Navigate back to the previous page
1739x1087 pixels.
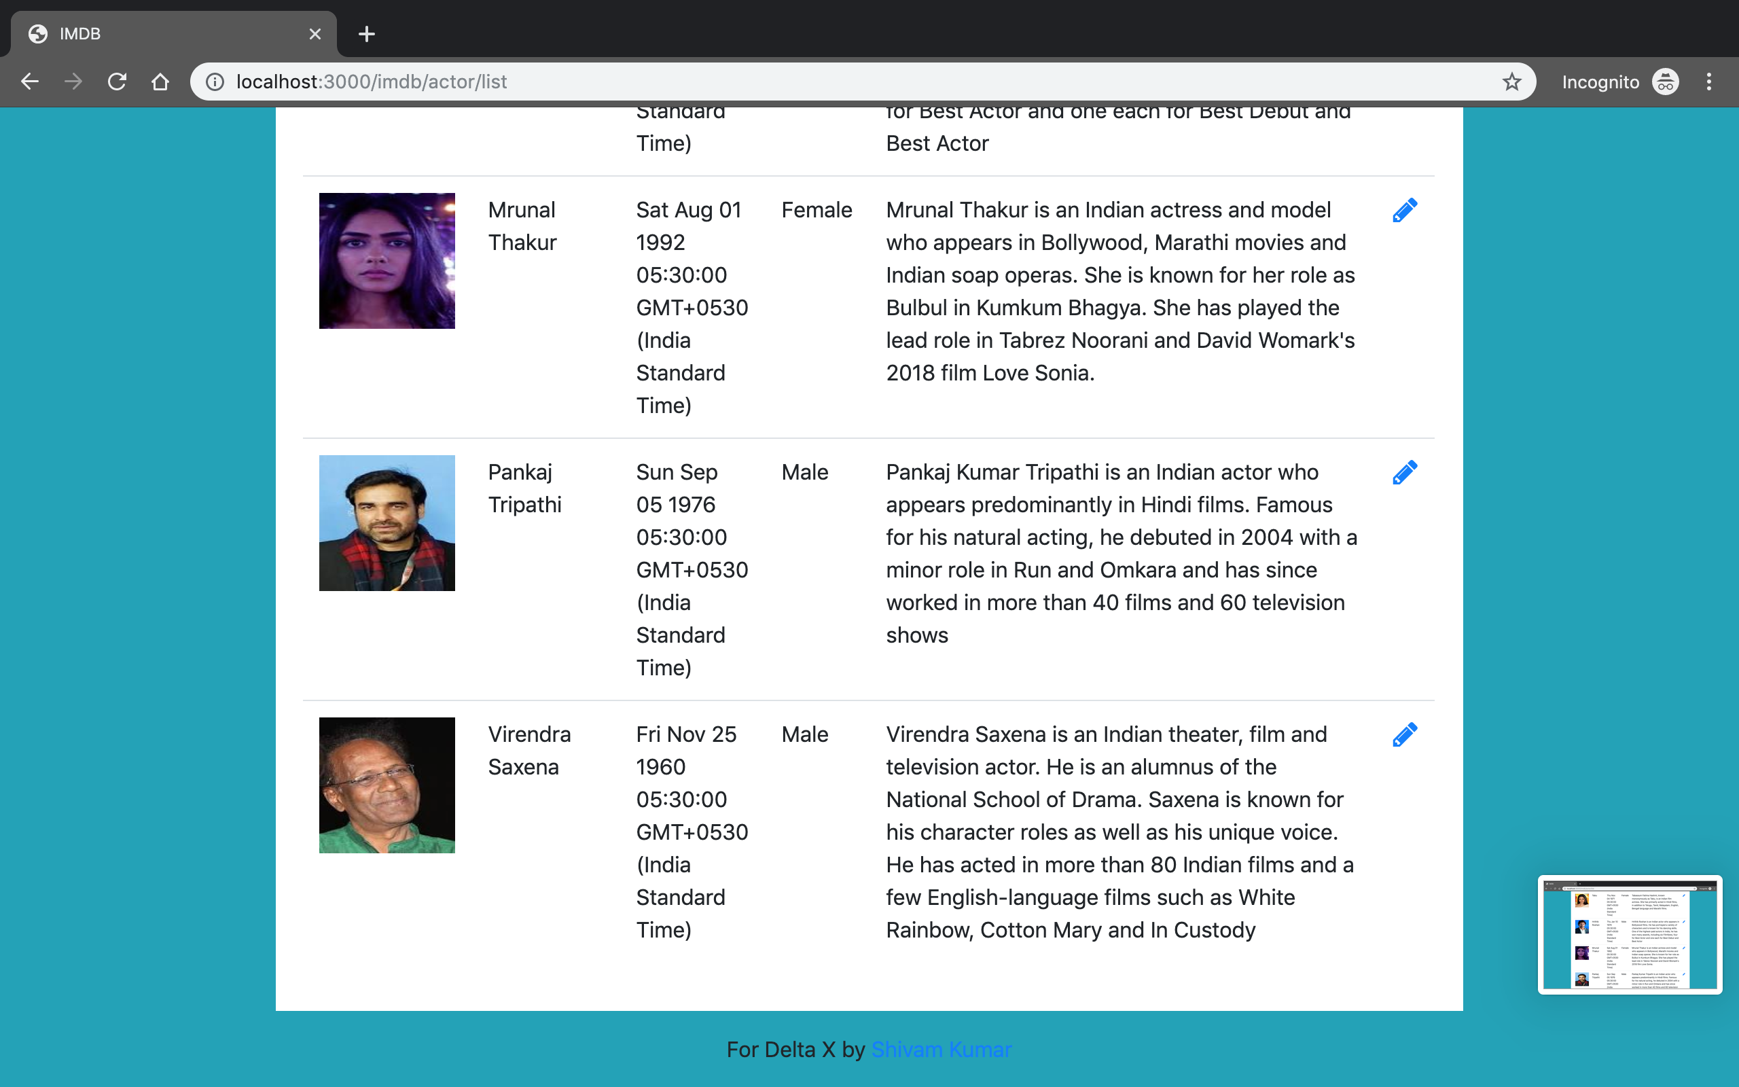(29, 82)
